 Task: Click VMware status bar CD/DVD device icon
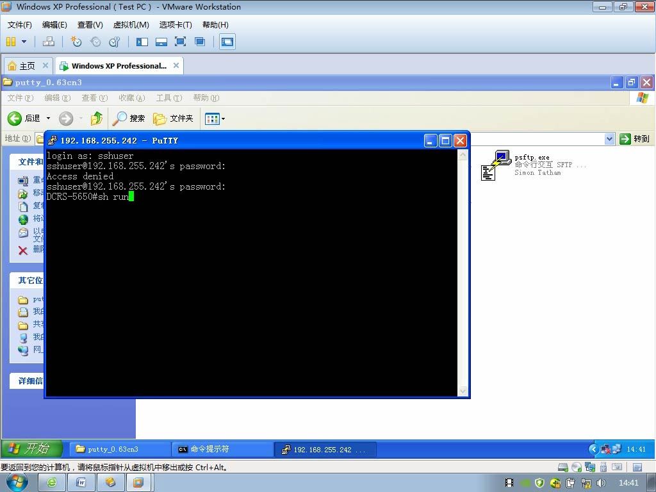click(x=577, y=467)
